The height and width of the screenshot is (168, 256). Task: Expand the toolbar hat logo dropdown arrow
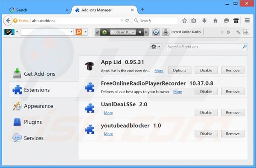pos(17,32)
